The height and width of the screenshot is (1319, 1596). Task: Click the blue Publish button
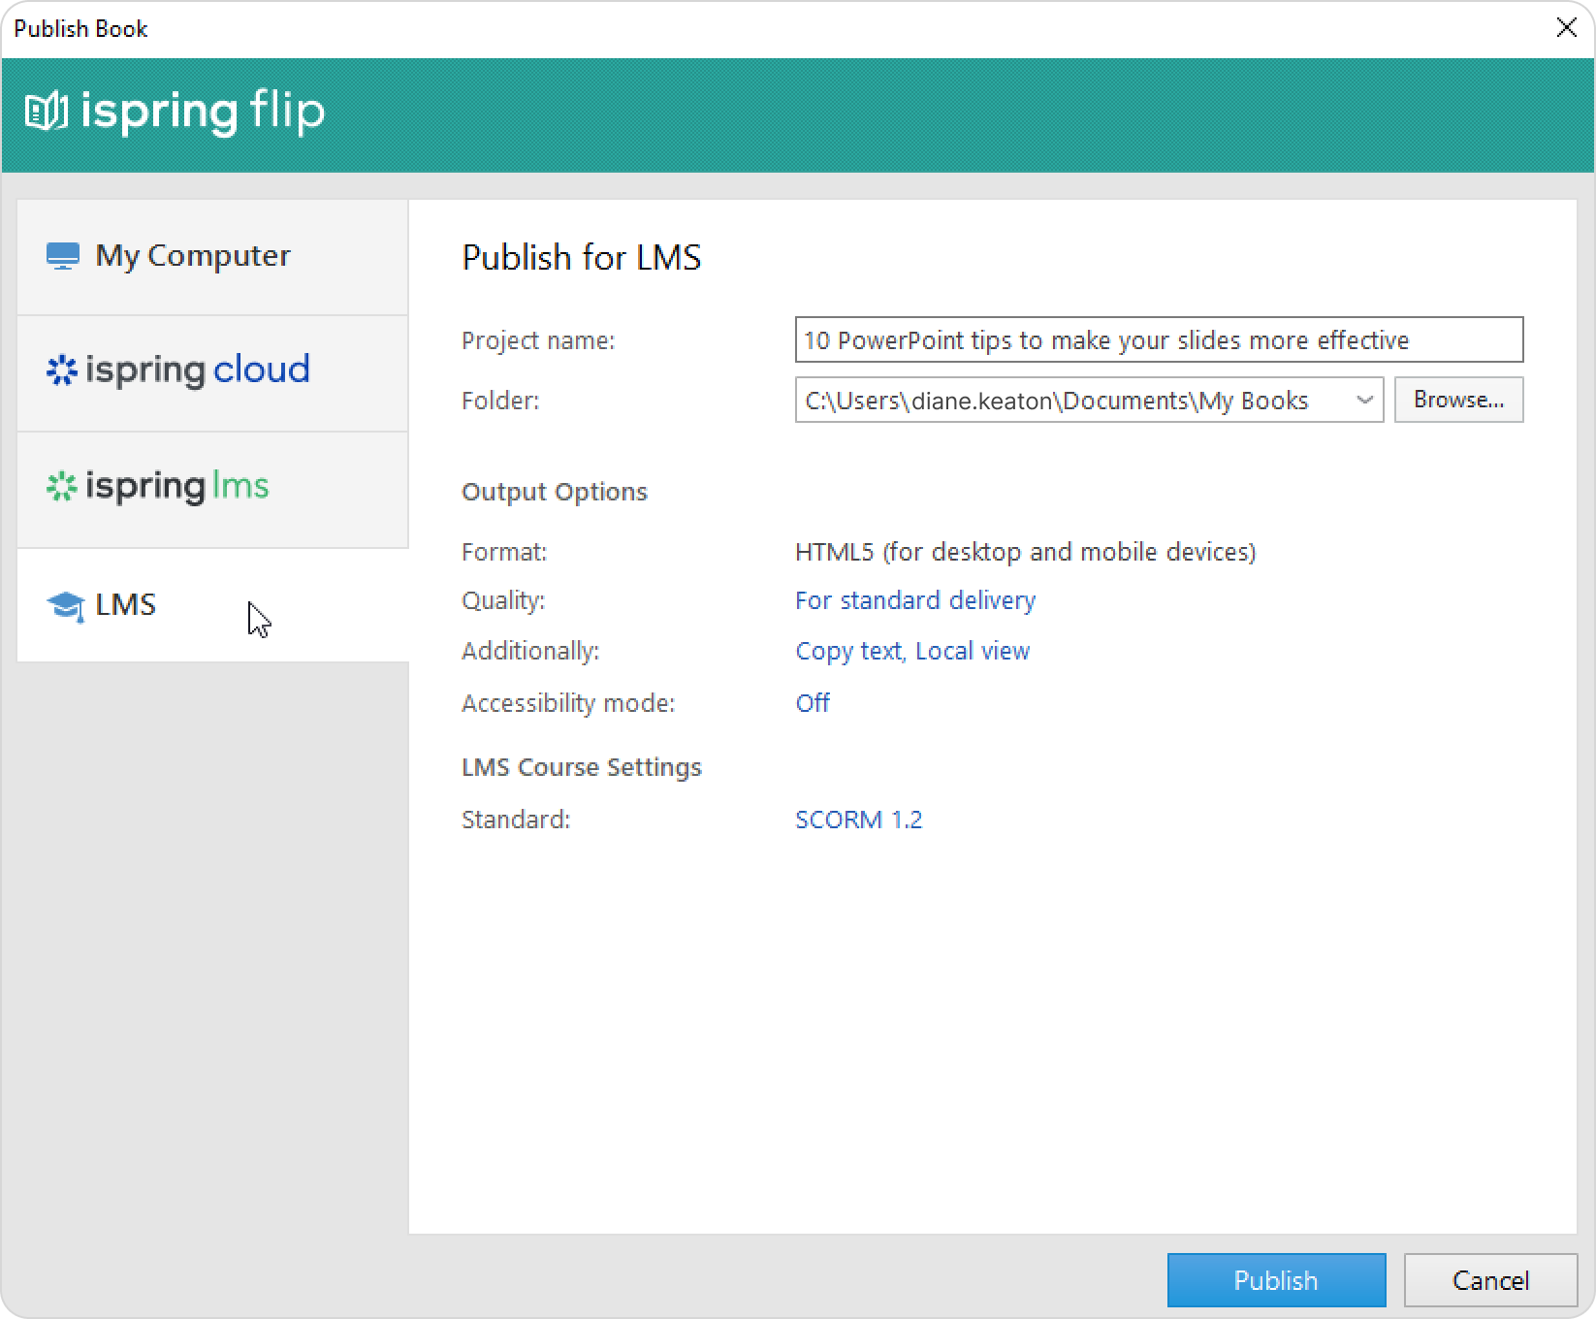tap(1275, 1280)
